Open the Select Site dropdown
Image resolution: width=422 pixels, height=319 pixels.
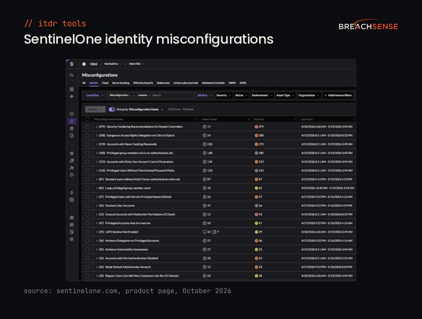coord(136,64)
